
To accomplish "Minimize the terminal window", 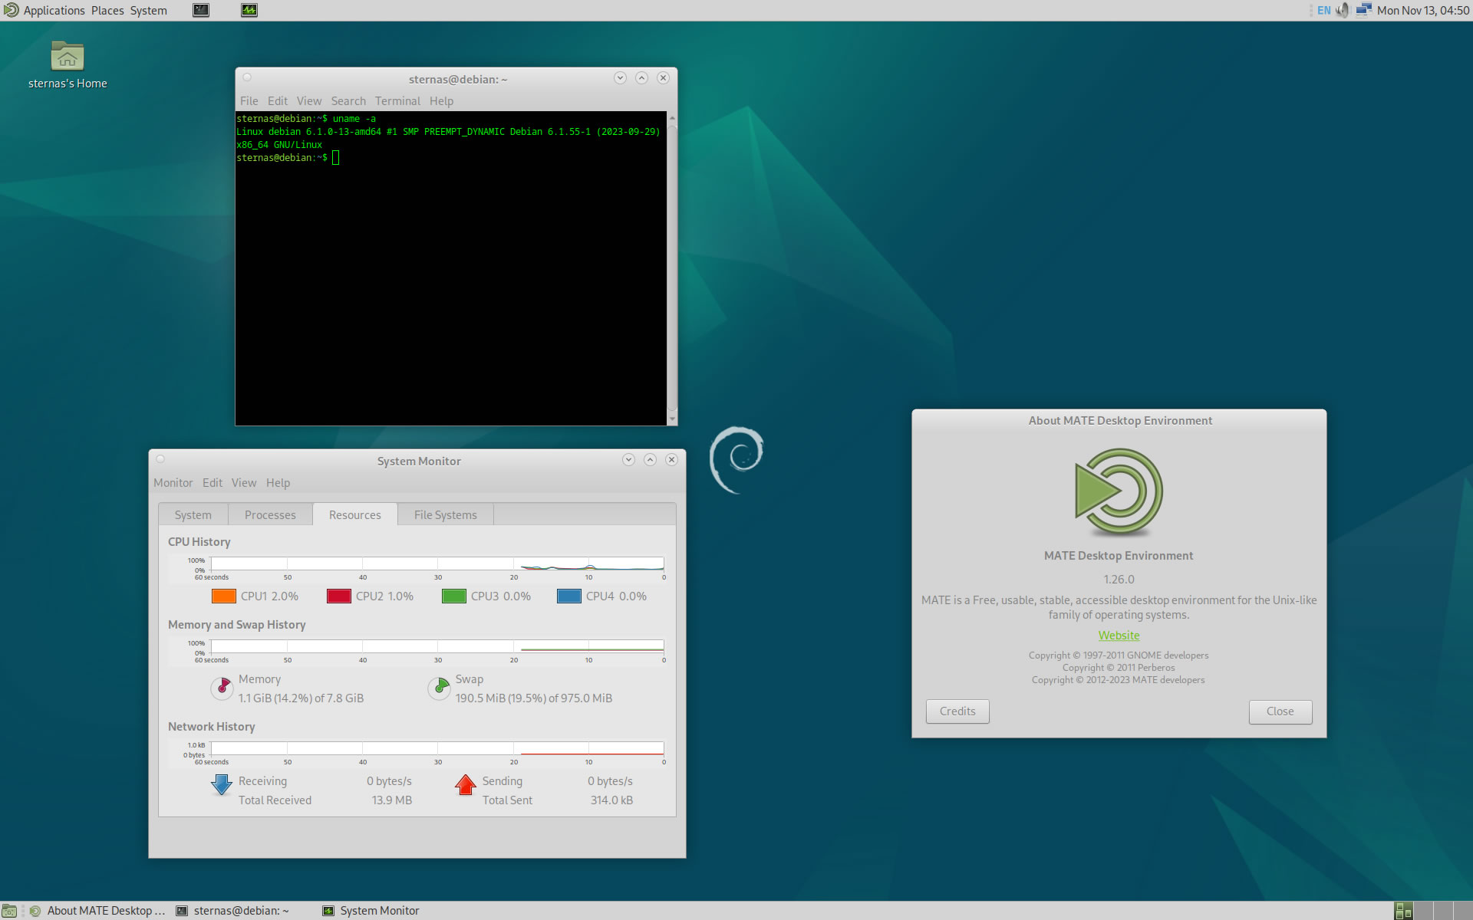I will (620, 78).
